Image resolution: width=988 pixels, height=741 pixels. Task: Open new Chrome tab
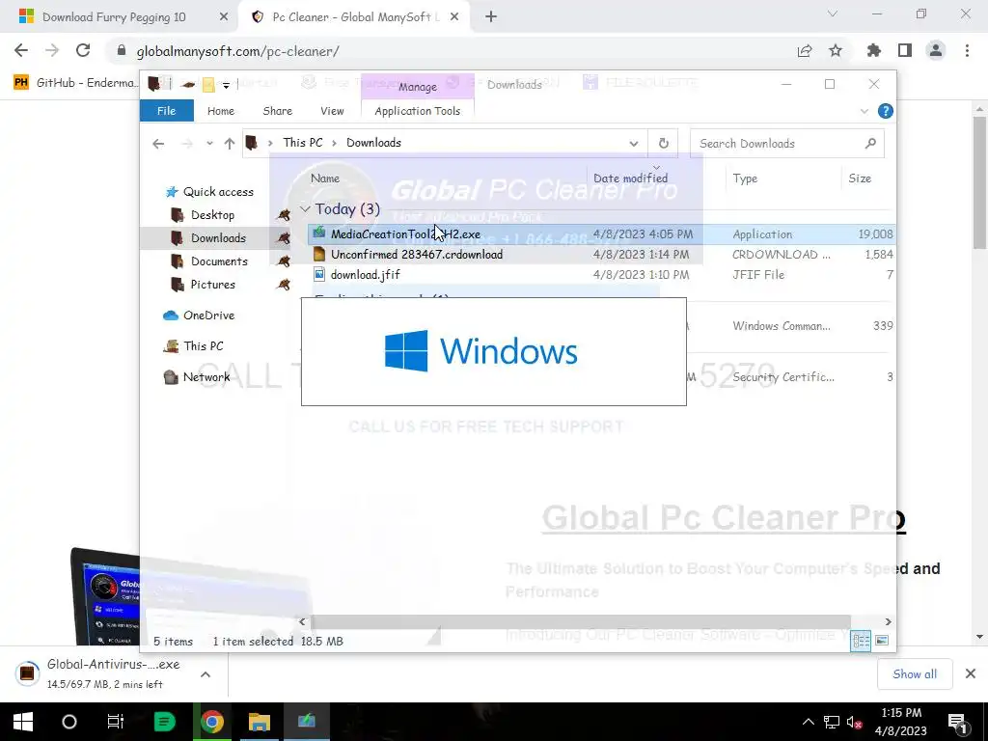[491, 17]
